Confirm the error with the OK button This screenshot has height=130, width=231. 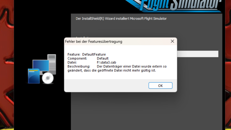tap(160, 86)
